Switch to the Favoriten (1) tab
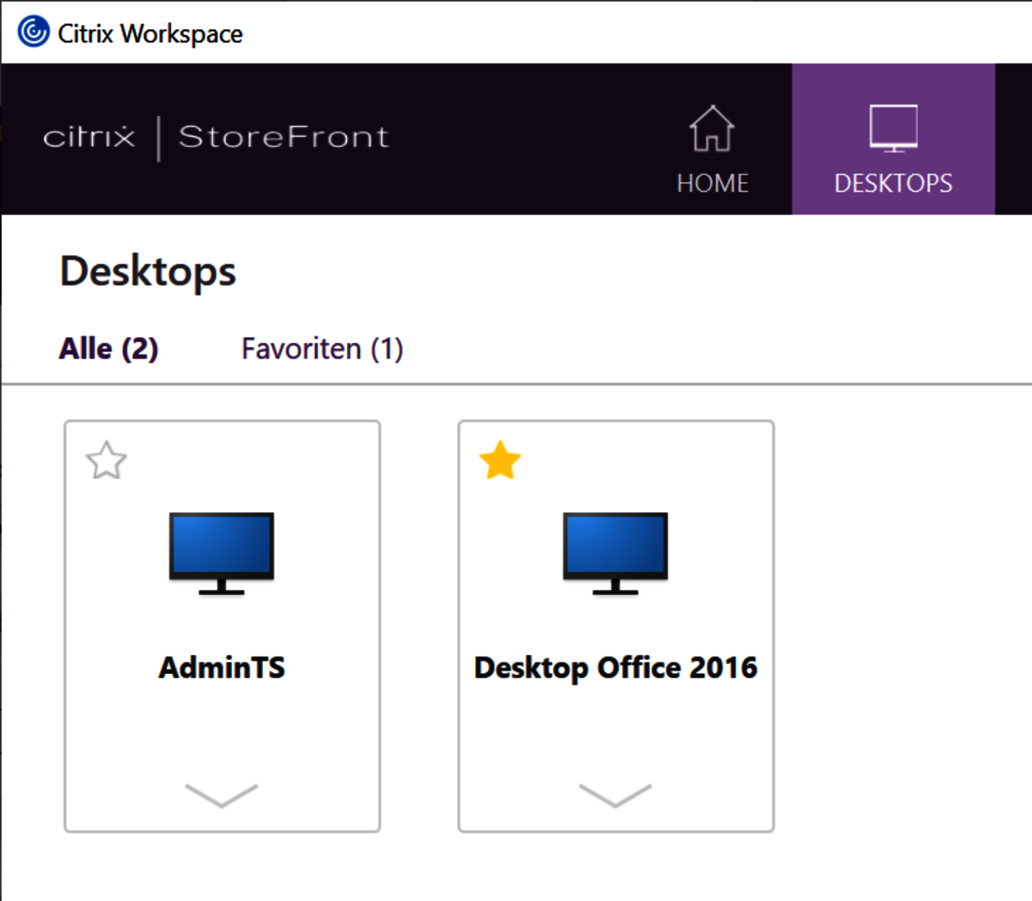This screenshot has width=1032, height=901. pos(322,349)
